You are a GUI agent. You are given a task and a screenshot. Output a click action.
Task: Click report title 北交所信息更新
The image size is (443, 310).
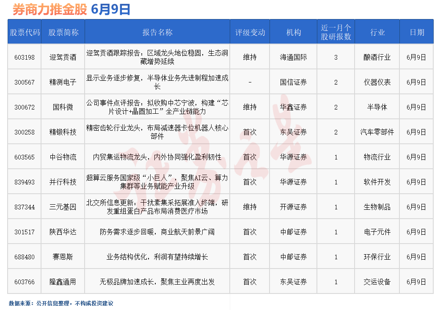[157, 207]
